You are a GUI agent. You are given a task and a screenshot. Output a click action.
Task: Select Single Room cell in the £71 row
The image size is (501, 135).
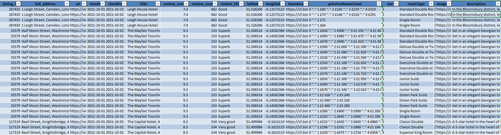(416, 20)
